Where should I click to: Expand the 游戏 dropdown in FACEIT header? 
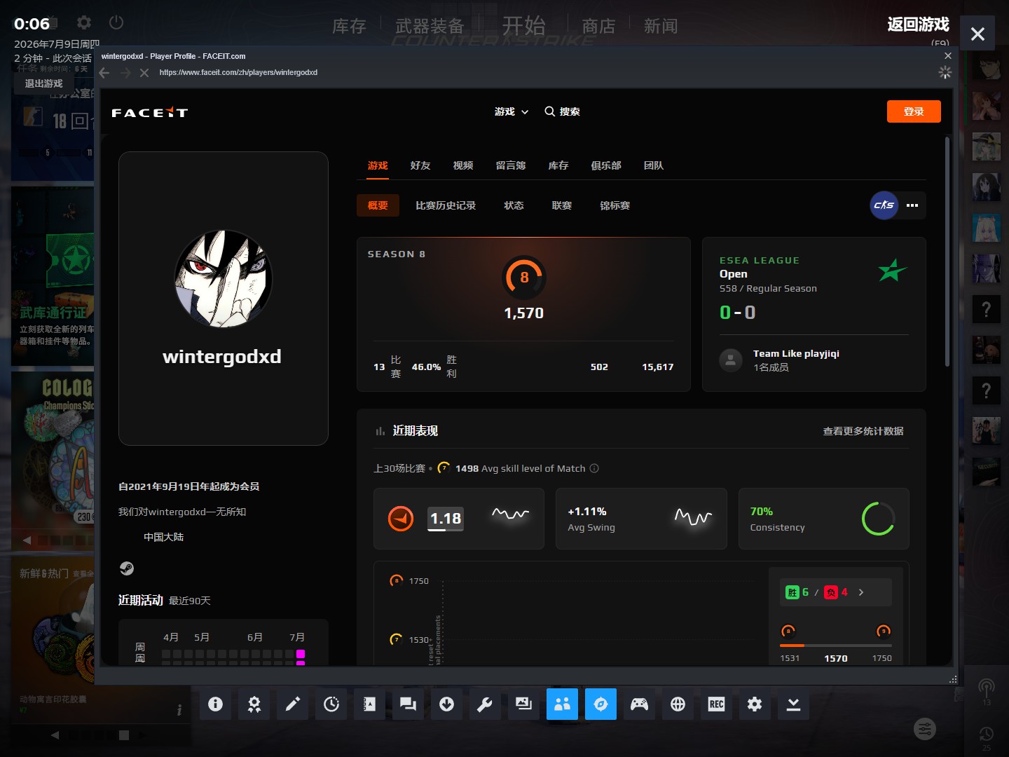point(512,111)
